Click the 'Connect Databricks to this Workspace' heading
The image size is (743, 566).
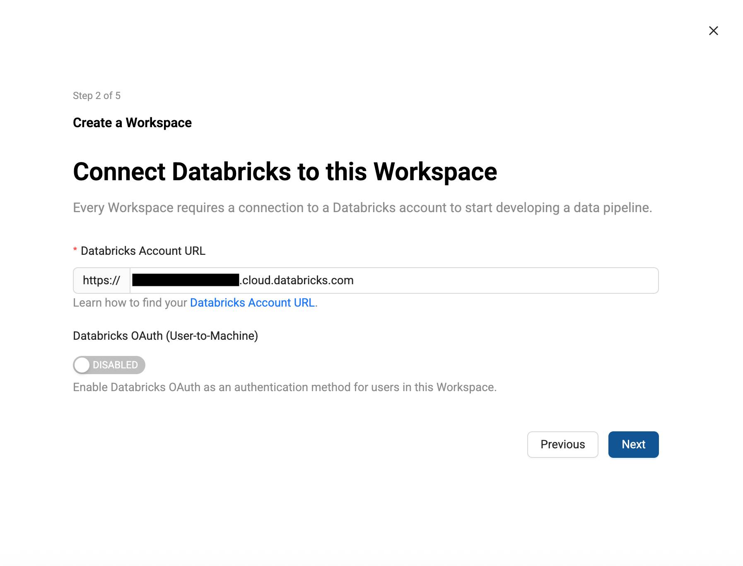(285, 172)
